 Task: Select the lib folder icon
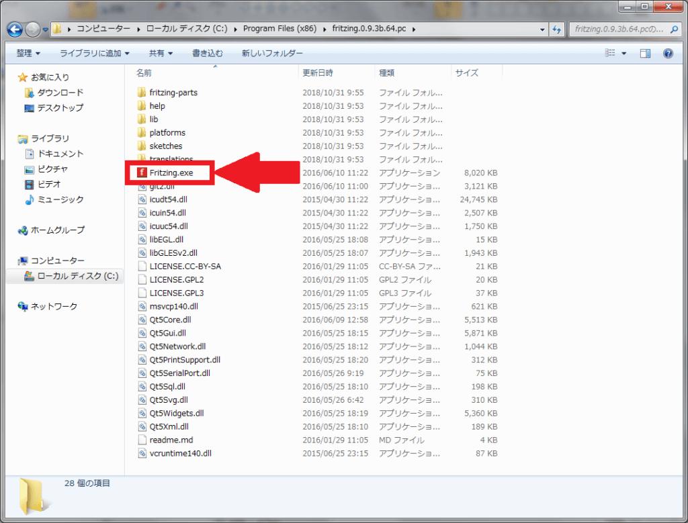pyautogui.click(x=142, y=120)
